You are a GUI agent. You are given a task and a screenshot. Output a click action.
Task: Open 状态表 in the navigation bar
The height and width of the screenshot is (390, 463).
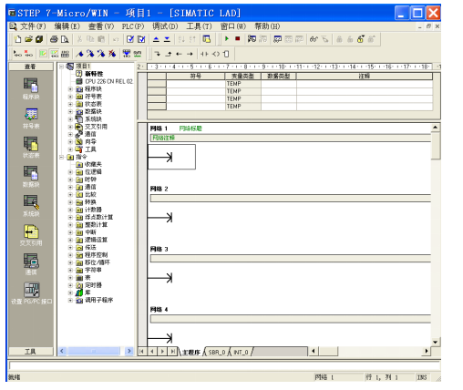(31, 147)
